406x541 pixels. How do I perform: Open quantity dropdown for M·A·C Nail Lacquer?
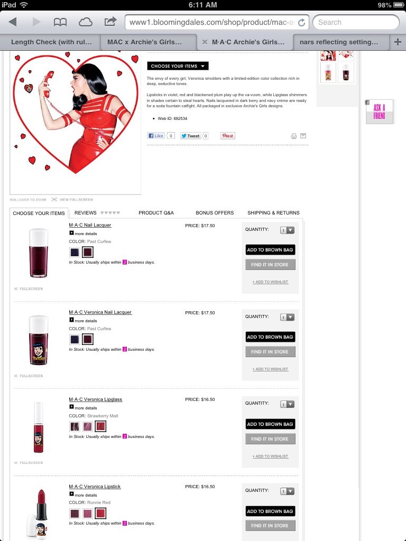pos(287,230)
